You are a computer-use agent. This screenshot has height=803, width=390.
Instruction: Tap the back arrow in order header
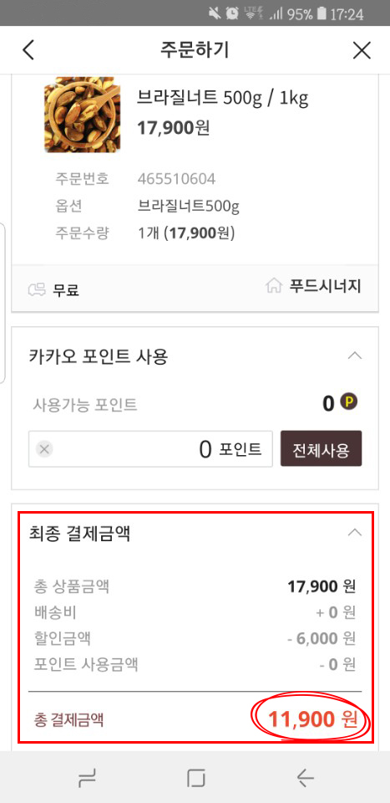[28, 50]
